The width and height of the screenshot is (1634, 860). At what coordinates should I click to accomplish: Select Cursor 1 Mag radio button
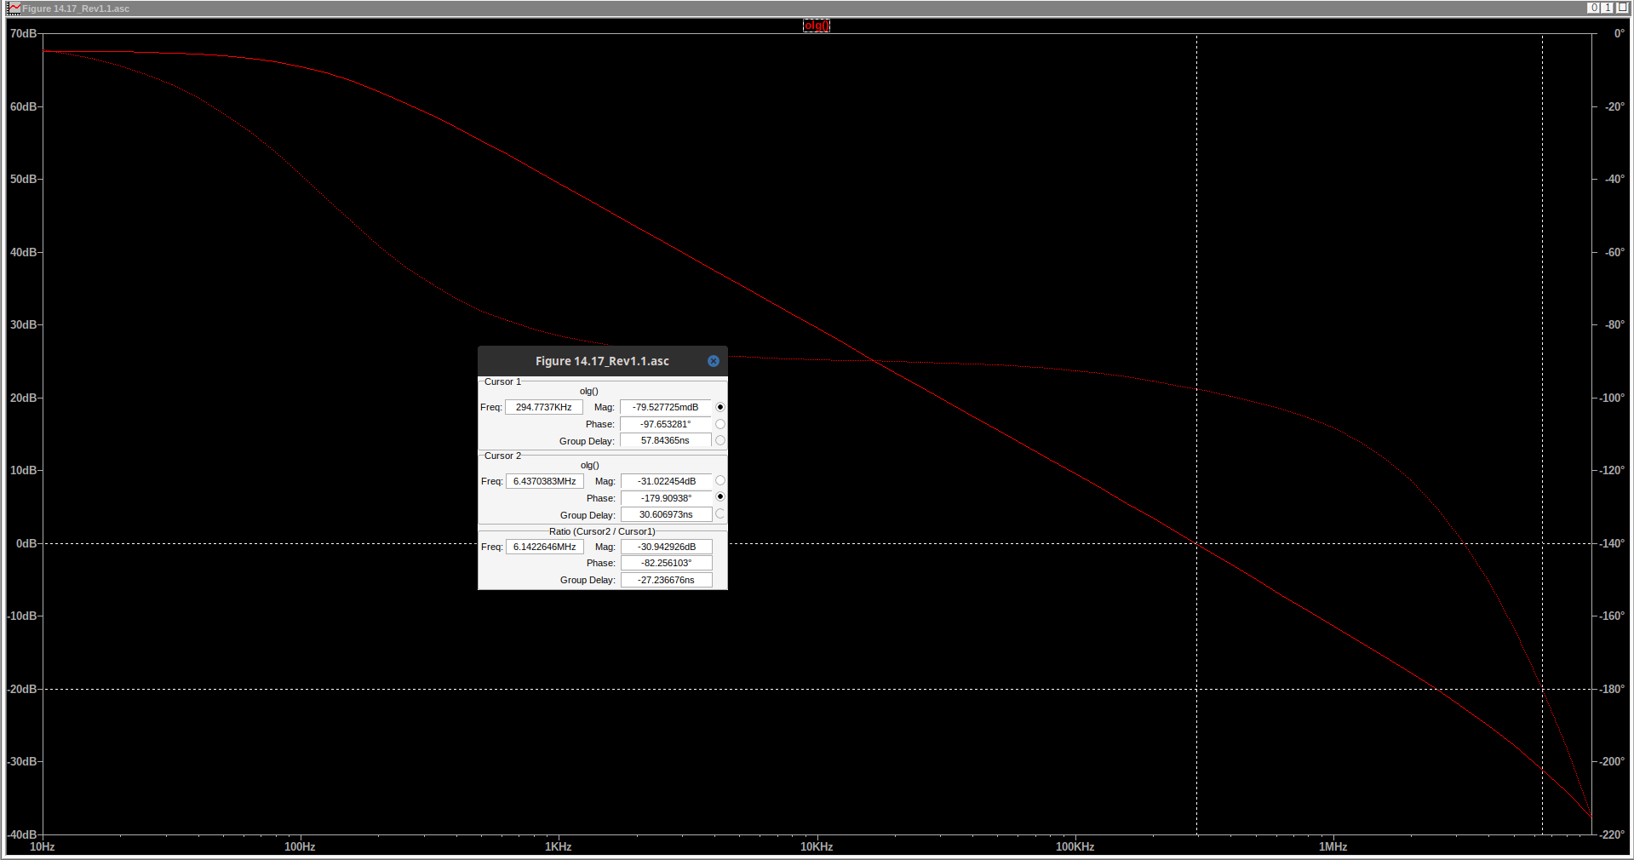[x=720, y=407]
